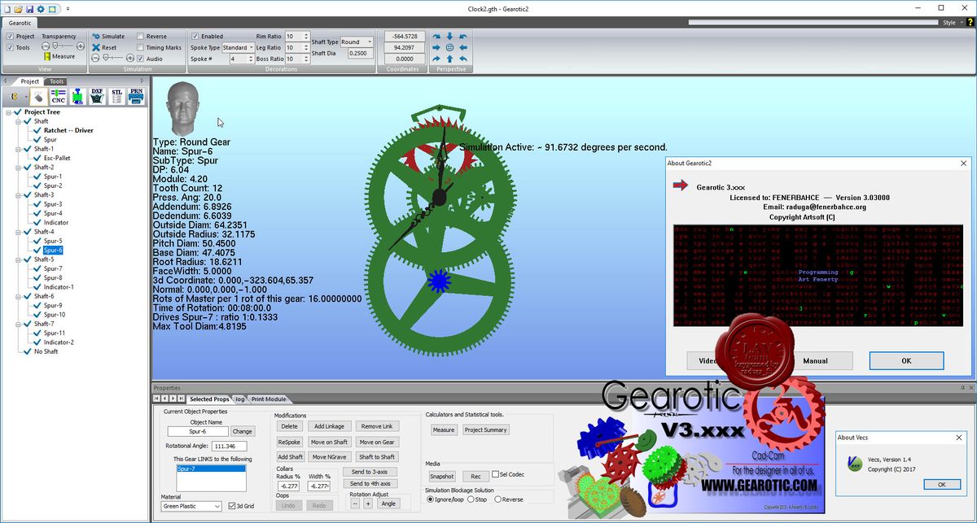
Task: Click OK in About Gearotic2 dialog
Action: tap(906, 360)
